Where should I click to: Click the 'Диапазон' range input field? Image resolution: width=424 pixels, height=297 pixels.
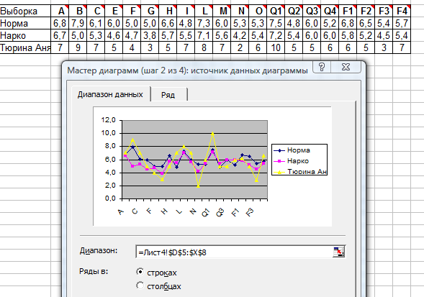pyautogui.click(x=235, y=252)
